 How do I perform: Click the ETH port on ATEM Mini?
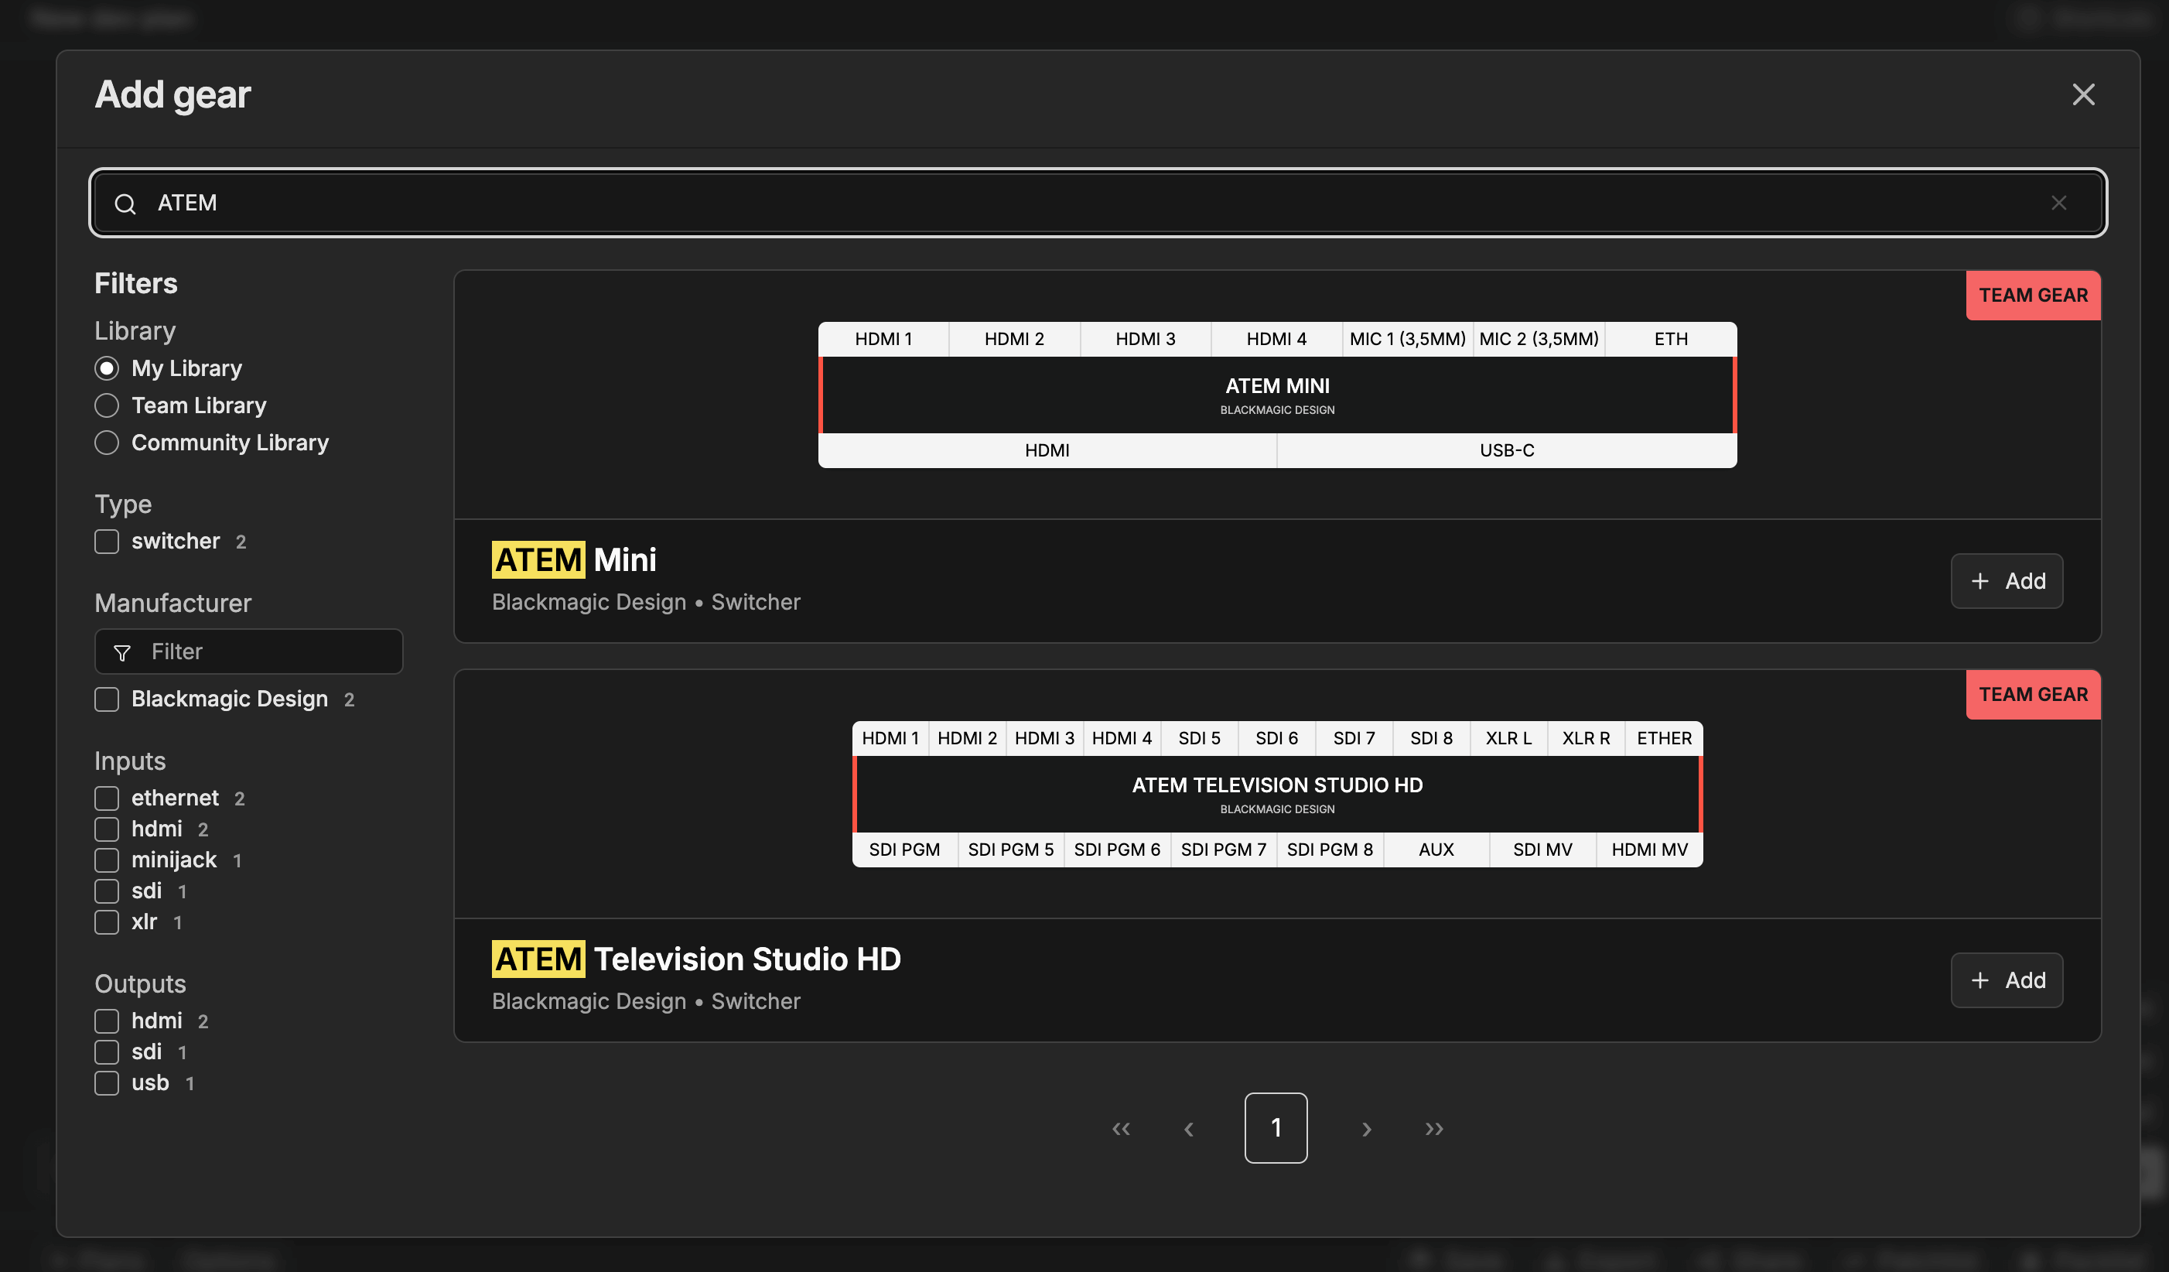1671,340
